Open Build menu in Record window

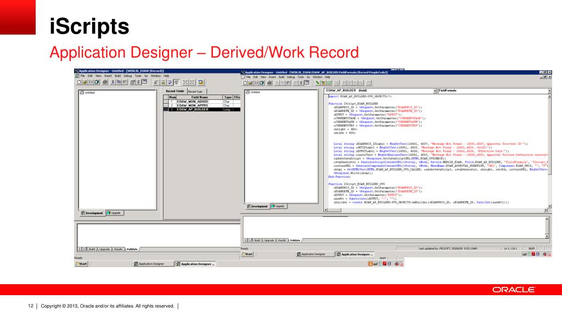pyautogui.click(x=117, y=76)
